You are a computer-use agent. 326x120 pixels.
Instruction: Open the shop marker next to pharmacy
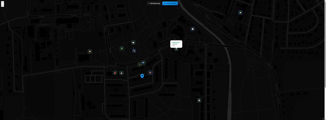click(x=121, y=73)
